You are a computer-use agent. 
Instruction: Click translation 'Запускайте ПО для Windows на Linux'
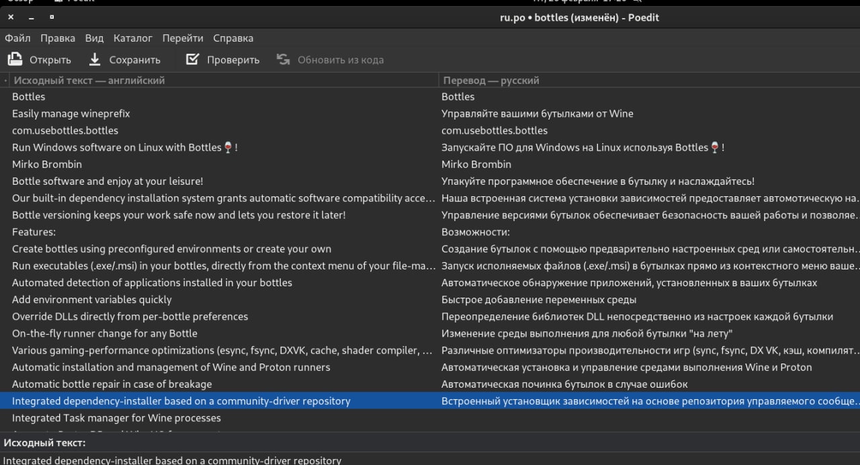(x=583, y=147)
